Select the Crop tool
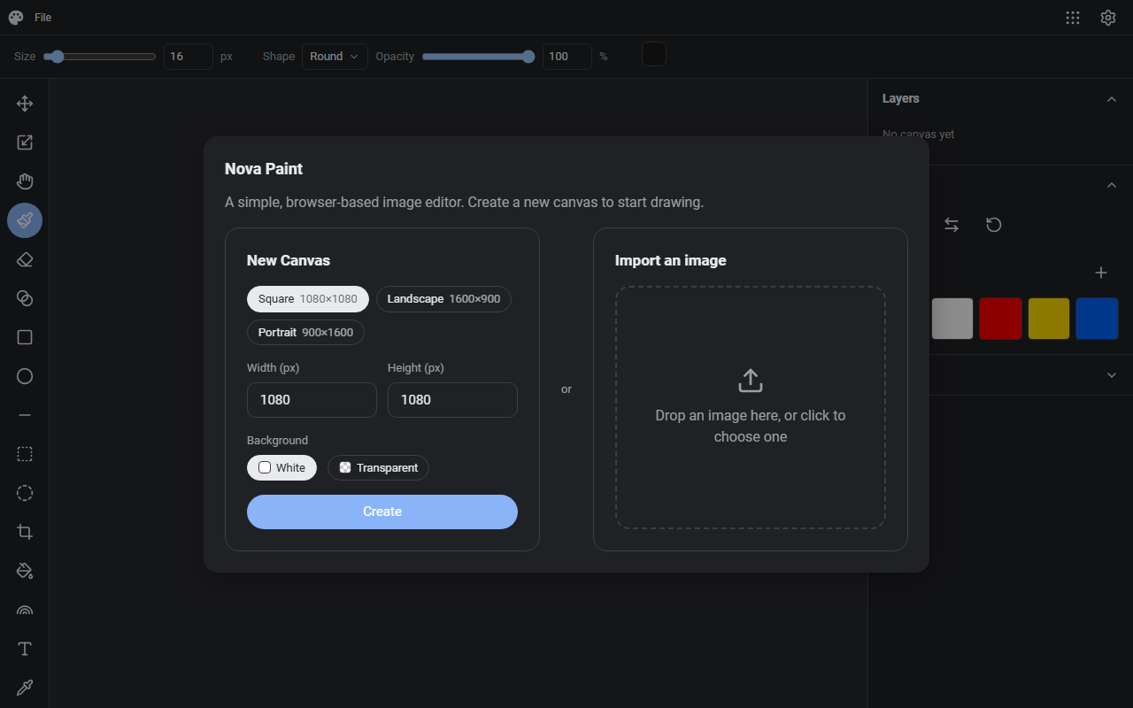 (25, 532)
